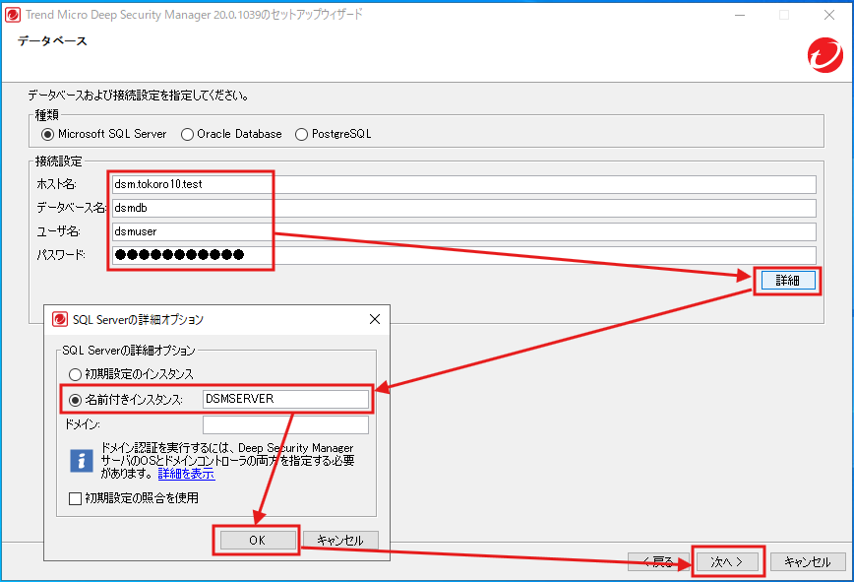Click the パスワード: label

coord(61,254)
